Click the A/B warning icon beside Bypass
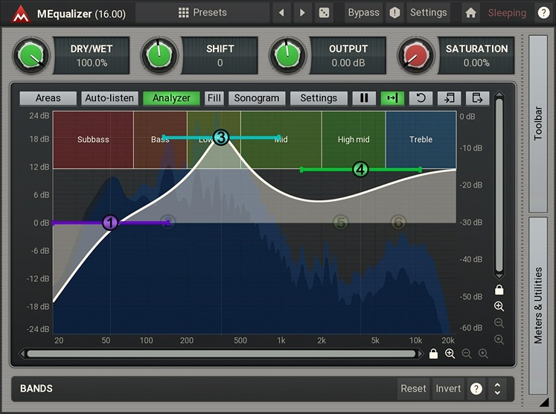This screenshot has width=556, height=414. tap(394, 13)
